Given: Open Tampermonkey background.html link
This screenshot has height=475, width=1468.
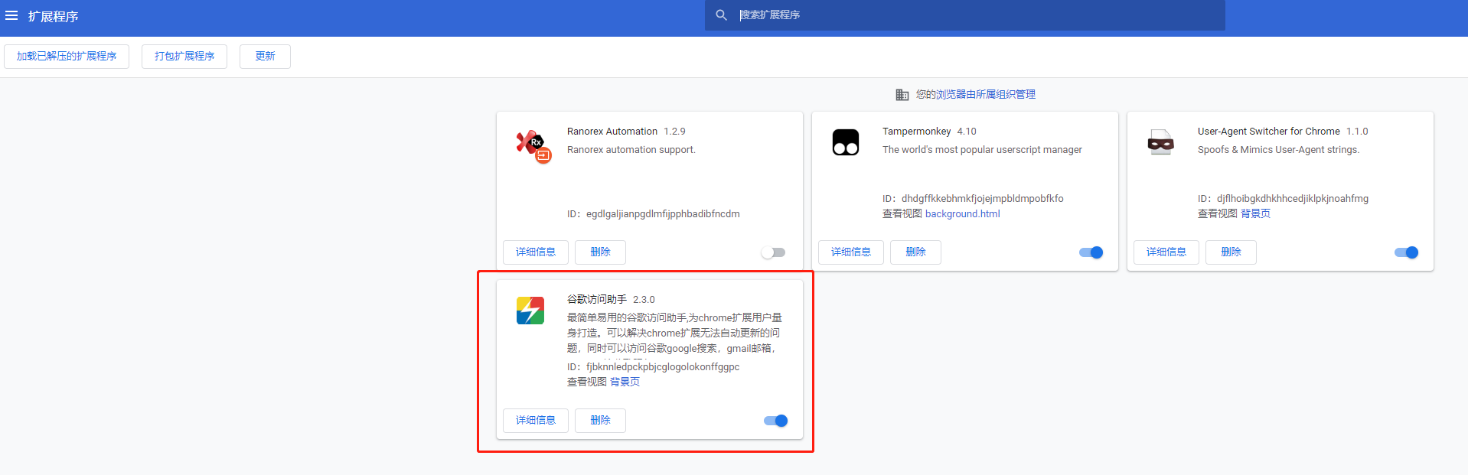Looking at the screenshot, I should 963,214.
